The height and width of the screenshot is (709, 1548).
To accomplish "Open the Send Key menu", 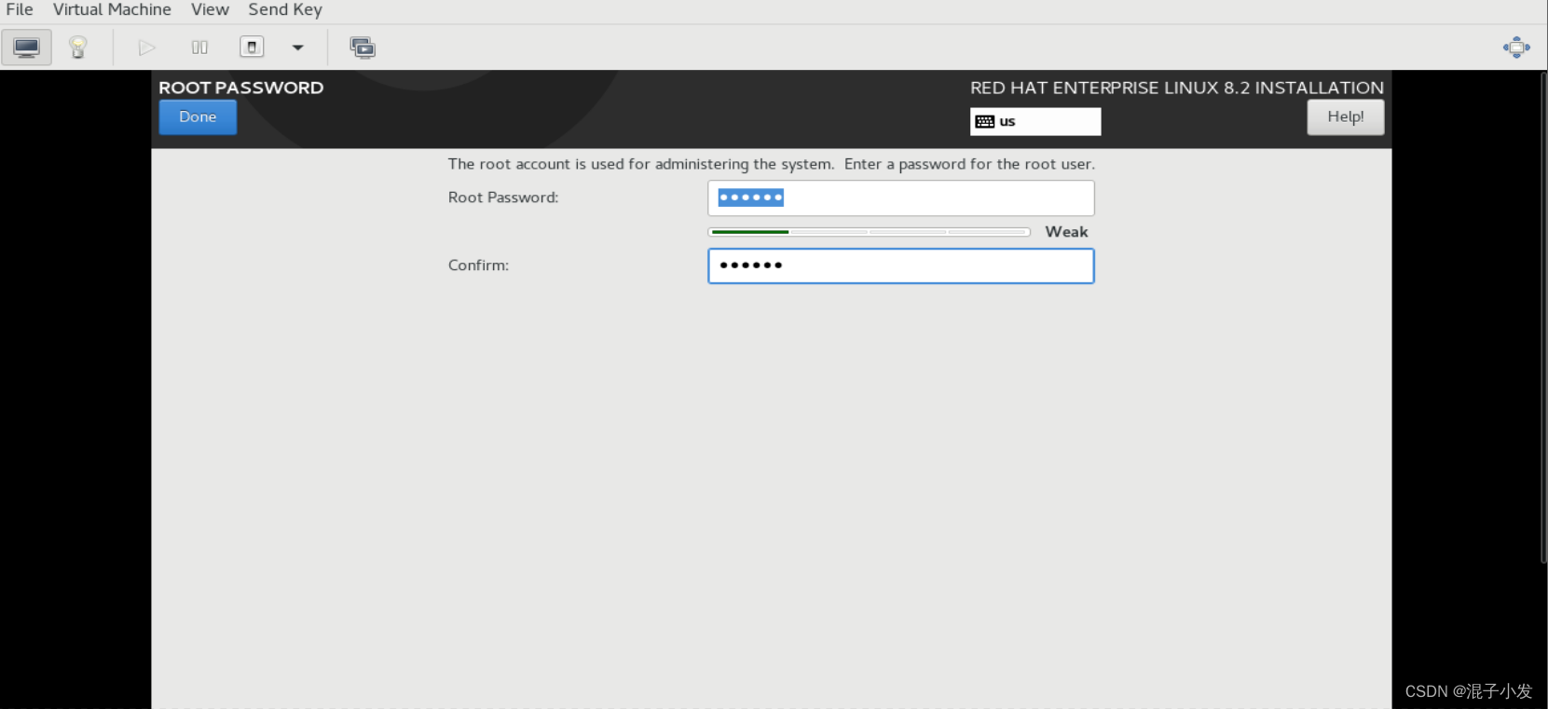I will tap(285, 9).
